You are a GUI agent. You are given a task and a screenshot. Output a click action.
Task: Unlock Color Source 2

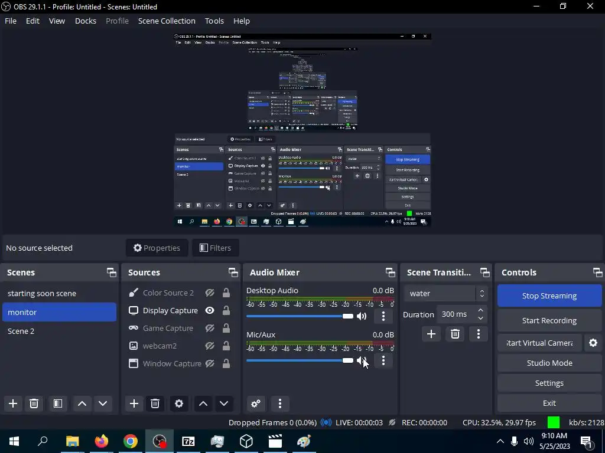coord(226,293)
